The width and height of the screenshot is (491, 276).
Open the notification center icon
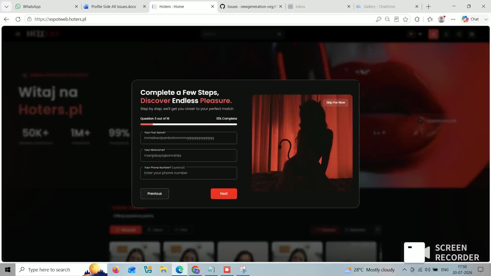(481, 270)
